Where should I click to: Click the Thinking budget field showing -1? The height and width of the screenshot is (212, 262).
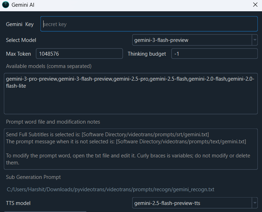click(214, 54)
